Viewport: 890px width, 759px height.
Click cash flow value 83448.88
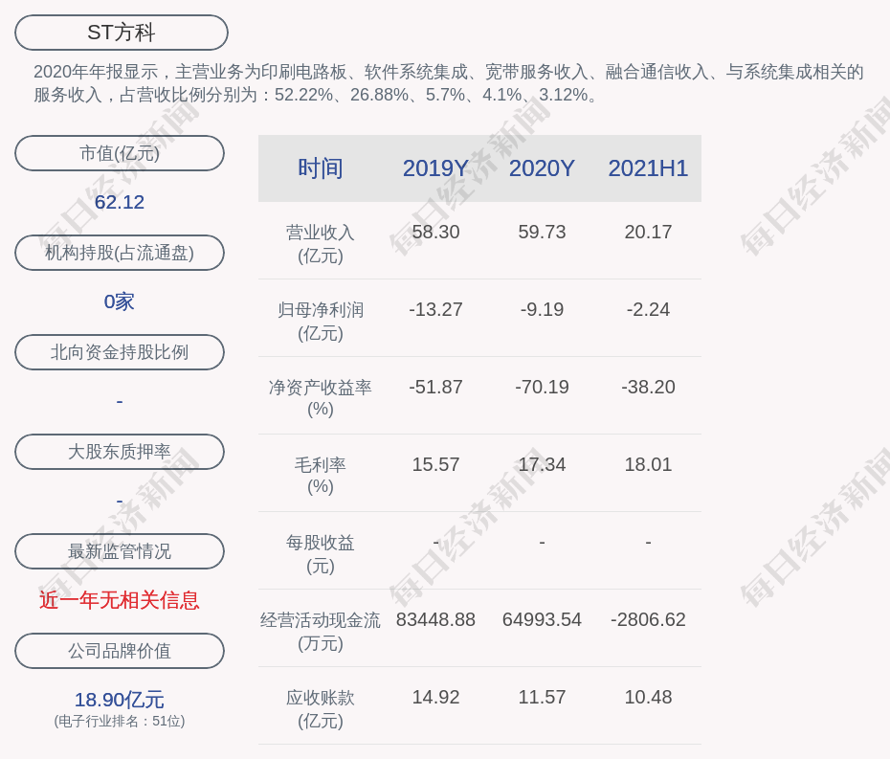[x=435, y=620]
